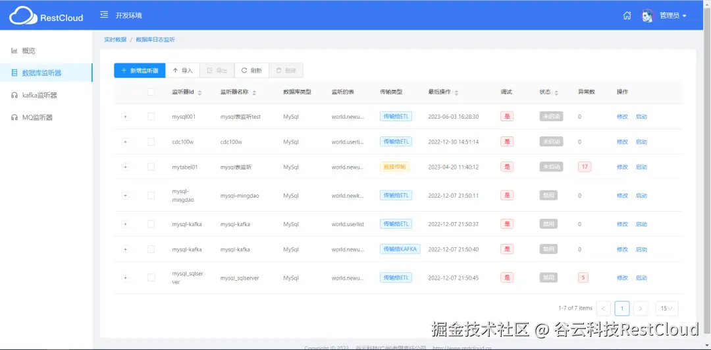711x350 pixels.
Task: Open kafka监听器 in the sidebar
Action: [46, 95]
